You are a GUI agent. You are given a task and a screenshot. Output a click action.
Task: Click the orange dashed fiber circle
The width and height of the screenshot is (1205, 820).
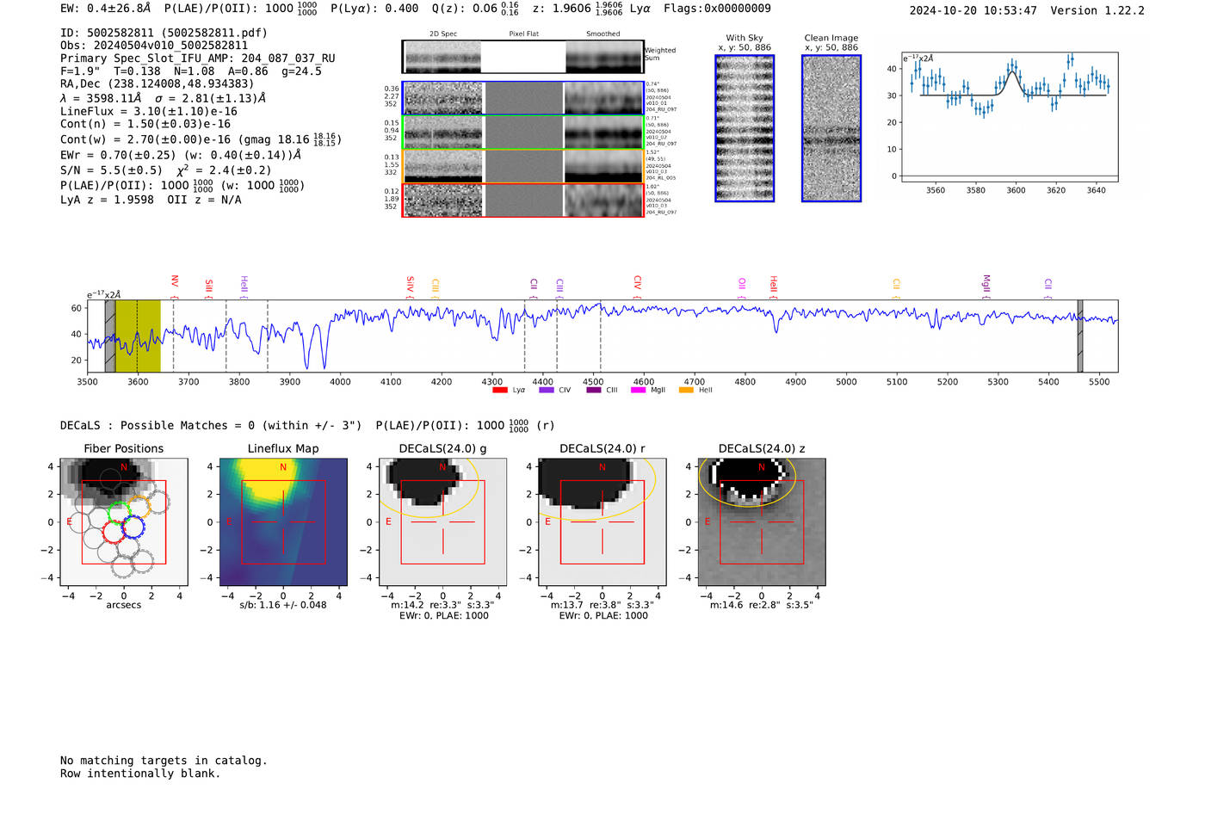click(139, 505)
